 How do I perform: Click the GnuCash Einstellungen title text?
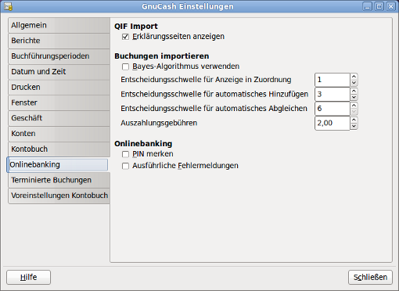(188, 6)
